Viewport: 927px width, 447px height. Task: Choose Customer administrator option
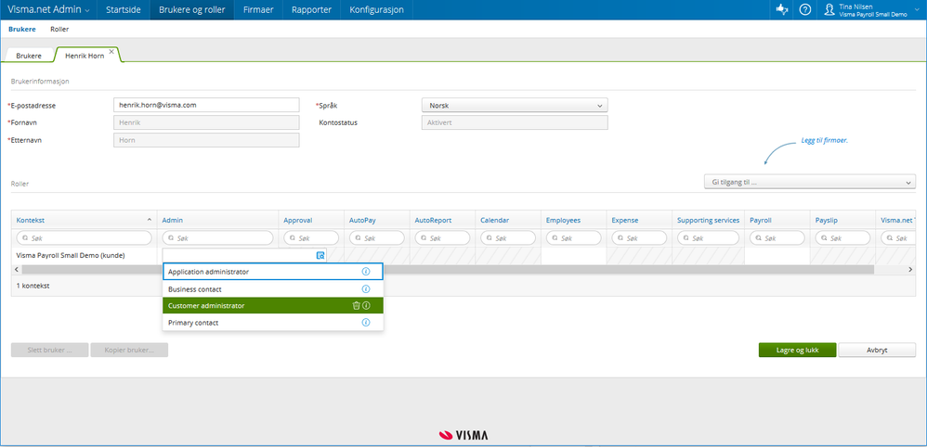[272, 305]
